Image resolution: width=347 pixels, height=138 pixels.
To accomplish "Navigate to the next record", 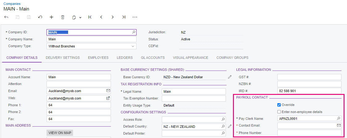I will click(x=112, y=17).
